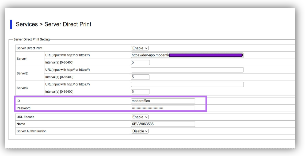Screen dimensions: 305x156
Task: Click the Server3 Interval(s) [0-86400] label
Action: (x=59, y=92)
